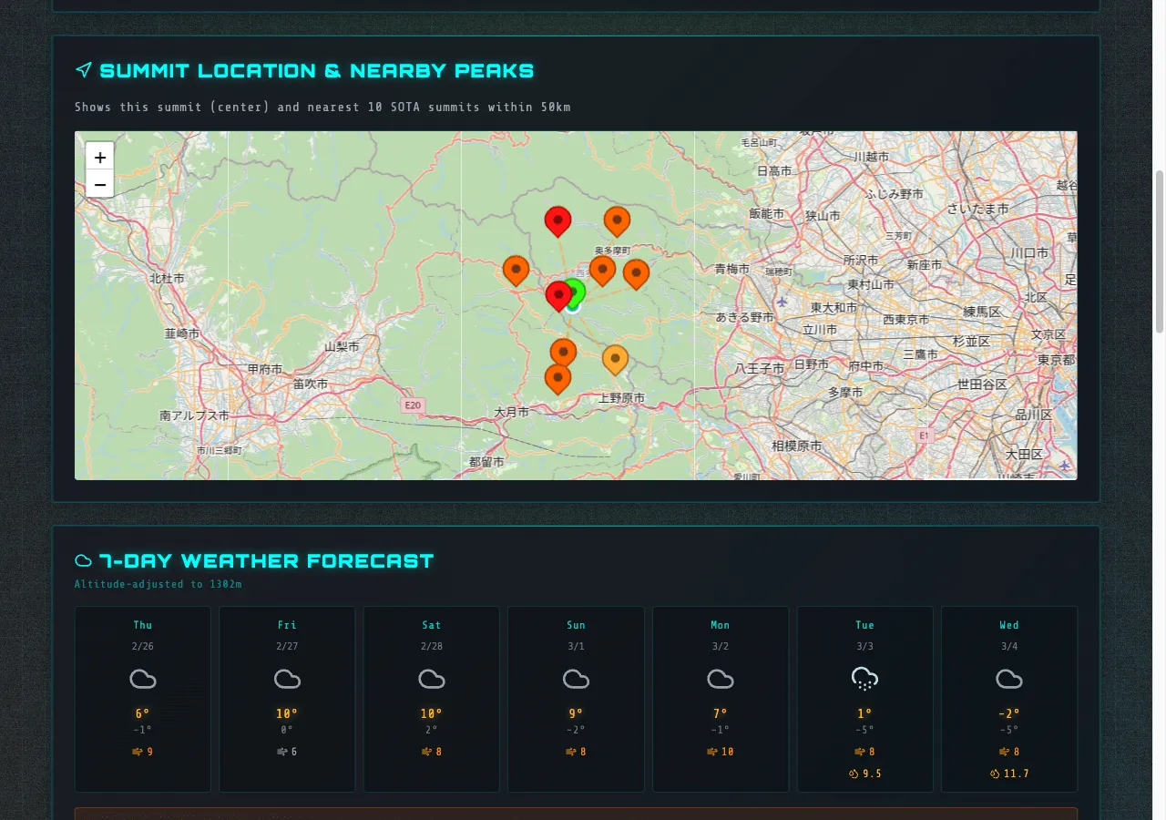1166x820 pixels.
Task: Open the Friday 2/27 forecast card
Action: pos(287,699)
